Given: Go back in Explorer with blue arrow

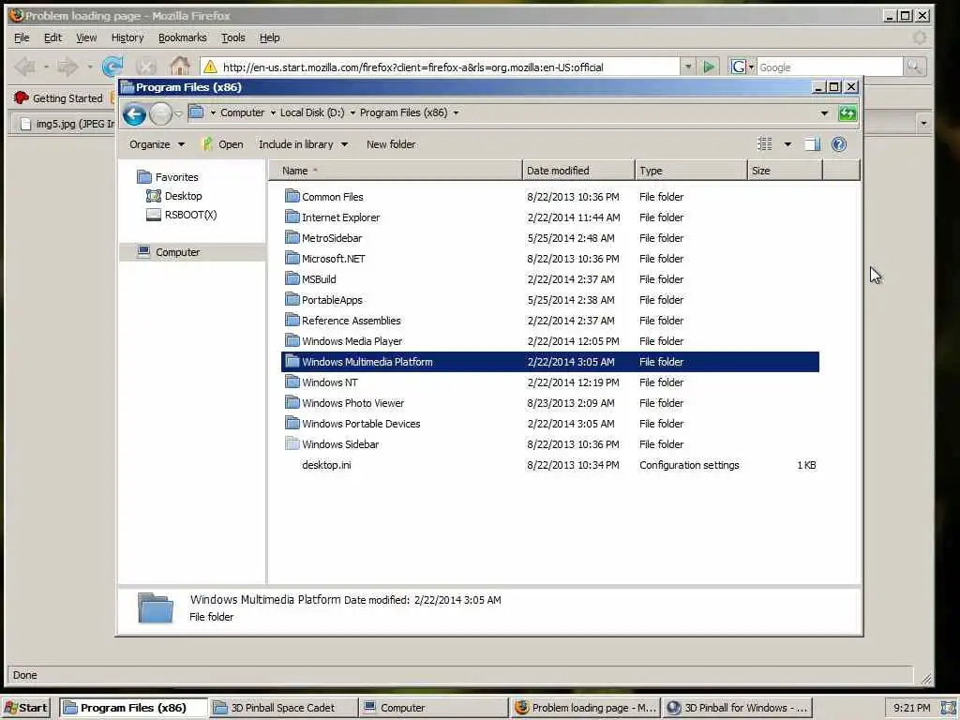Looking at the screenshot, I should click(x=134, y=113).
